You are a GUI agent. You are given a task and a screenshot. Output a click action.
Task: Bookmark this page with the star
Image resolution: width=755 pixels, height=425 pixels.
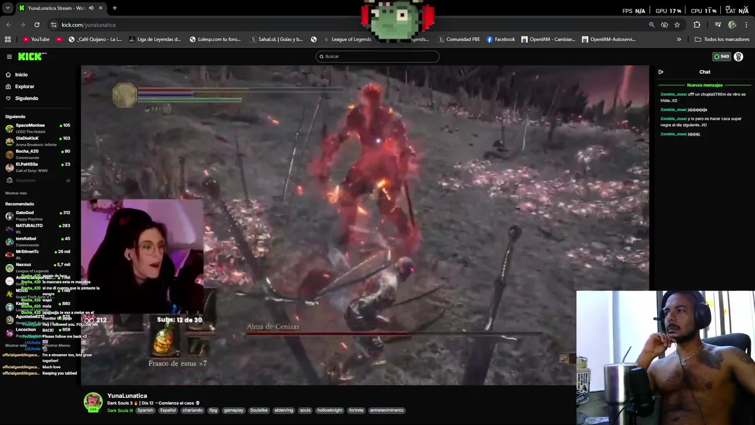pyautogui.click(x=677, y=25)
